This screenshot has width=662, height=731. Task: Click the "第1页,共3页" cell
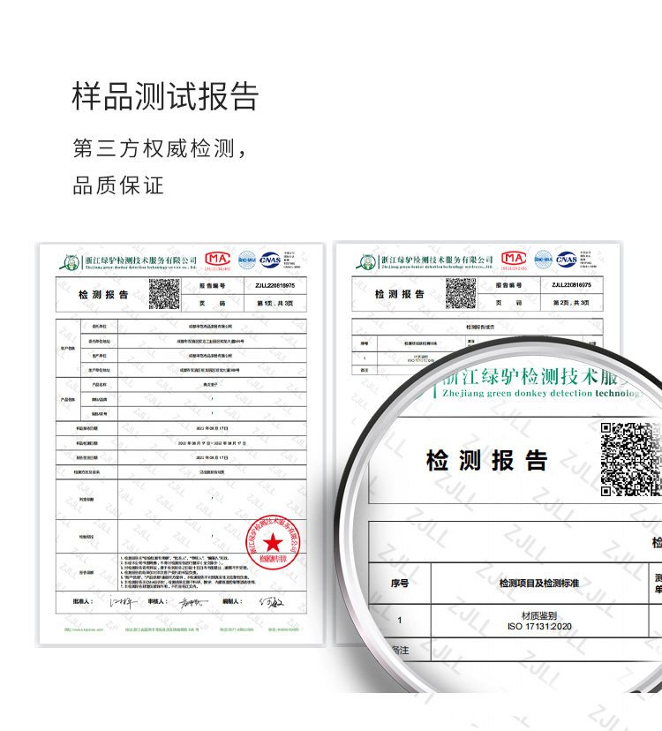click(275, 303)
